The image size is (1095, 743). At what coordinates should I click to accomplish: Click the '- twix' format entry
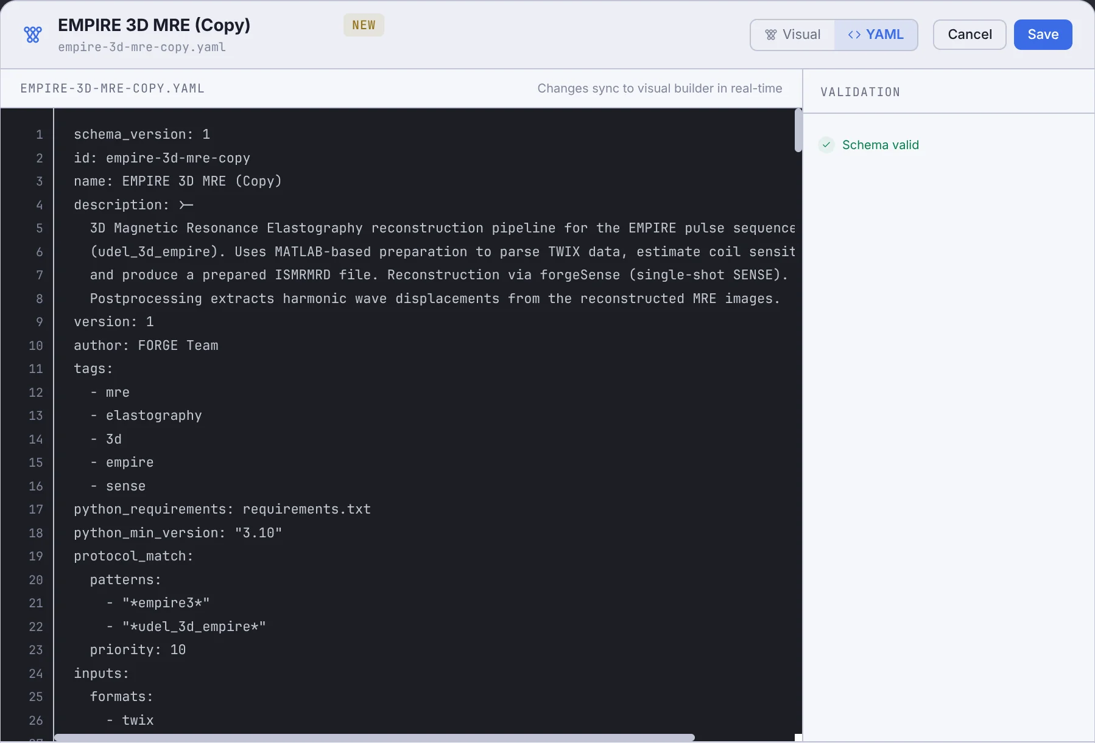(x=130, y=720)
